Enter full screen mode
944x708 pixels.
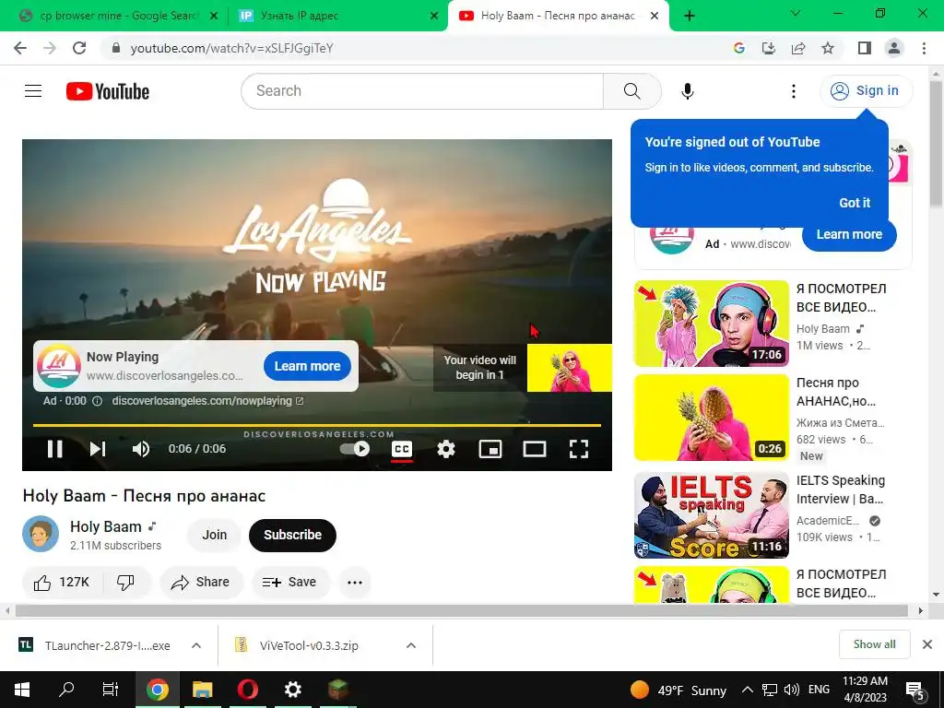(x=579, y=449)
